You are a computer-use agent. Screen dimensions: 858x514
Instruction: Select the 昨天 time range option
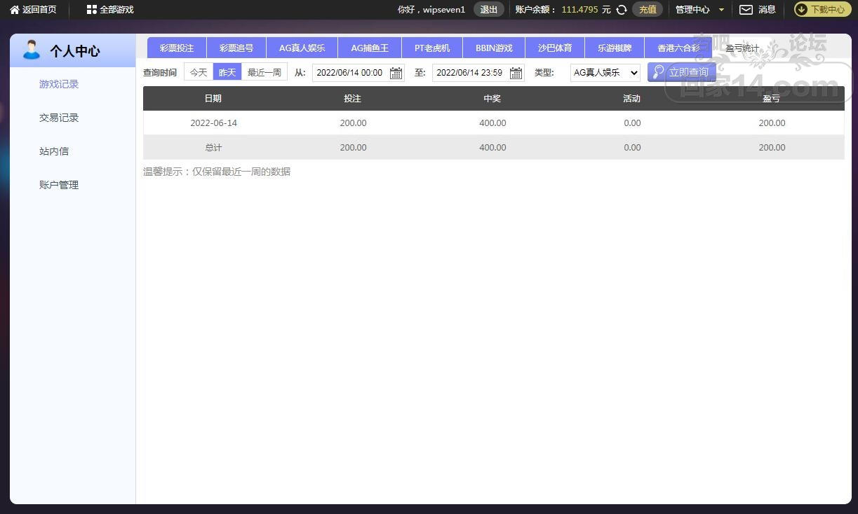(227, 72)
